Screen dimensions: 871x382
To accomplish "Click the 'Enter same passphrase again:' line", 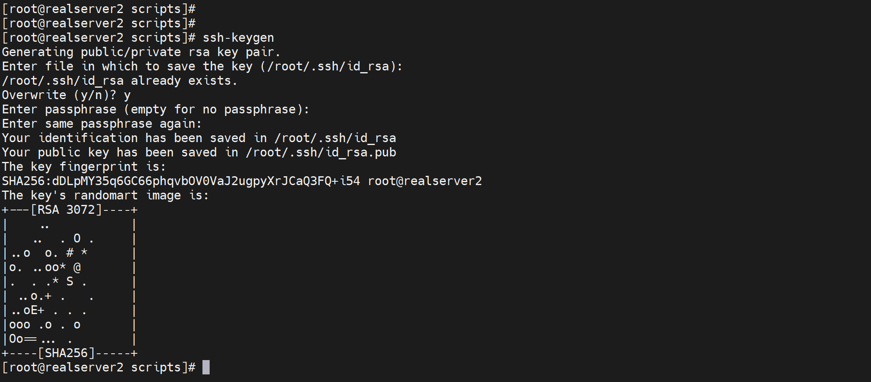I will [x=102, y=124].
